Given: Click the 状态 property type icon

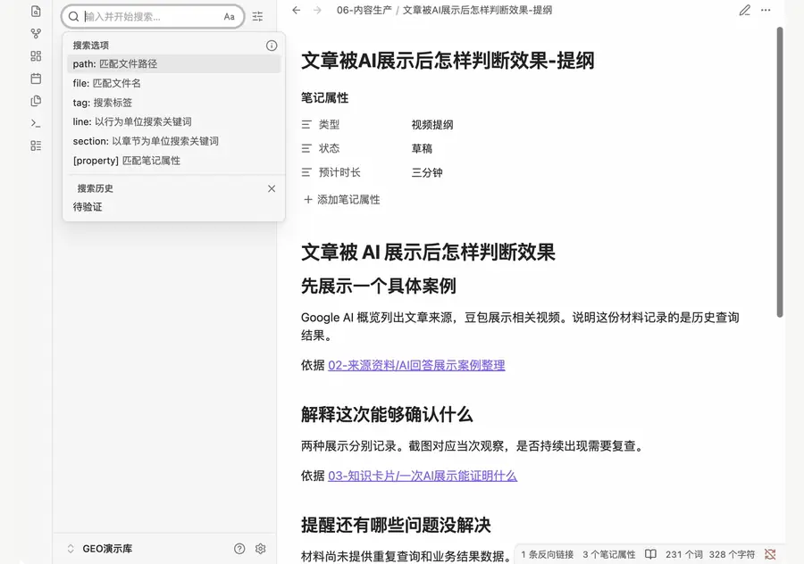Looking at the screenshot, I should [x=306, y=148].
